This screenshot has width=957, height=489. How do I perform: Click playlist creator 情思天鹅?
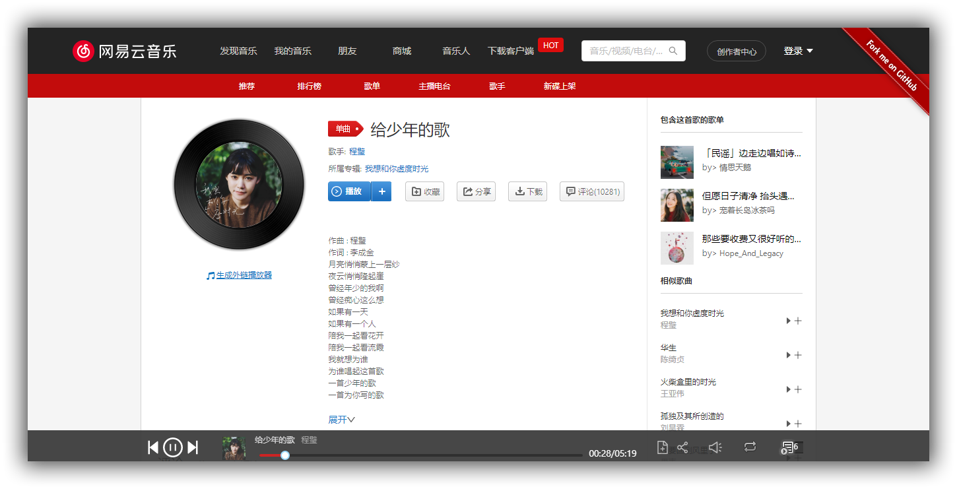(x=735, y=168)
